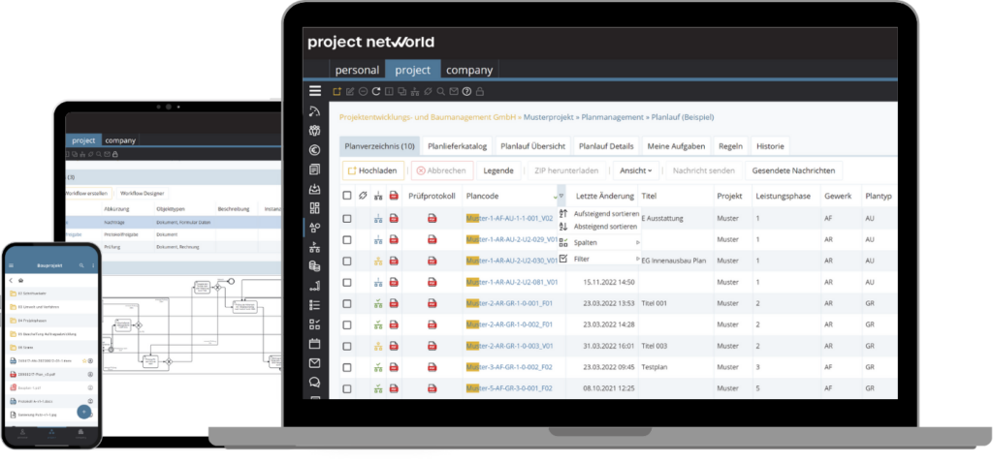Image resolution: width=993 pixels, height=463 pixels.
Task: Select the company tab on the tablet
Action: point(119,140)
